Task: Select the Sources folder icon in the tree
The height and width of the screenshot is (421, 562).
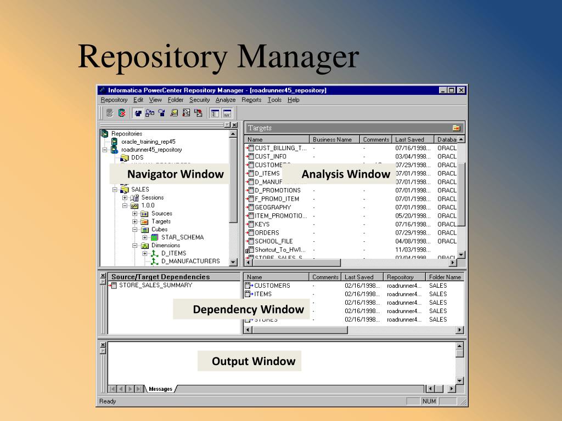Action: (x=144, y=214)
